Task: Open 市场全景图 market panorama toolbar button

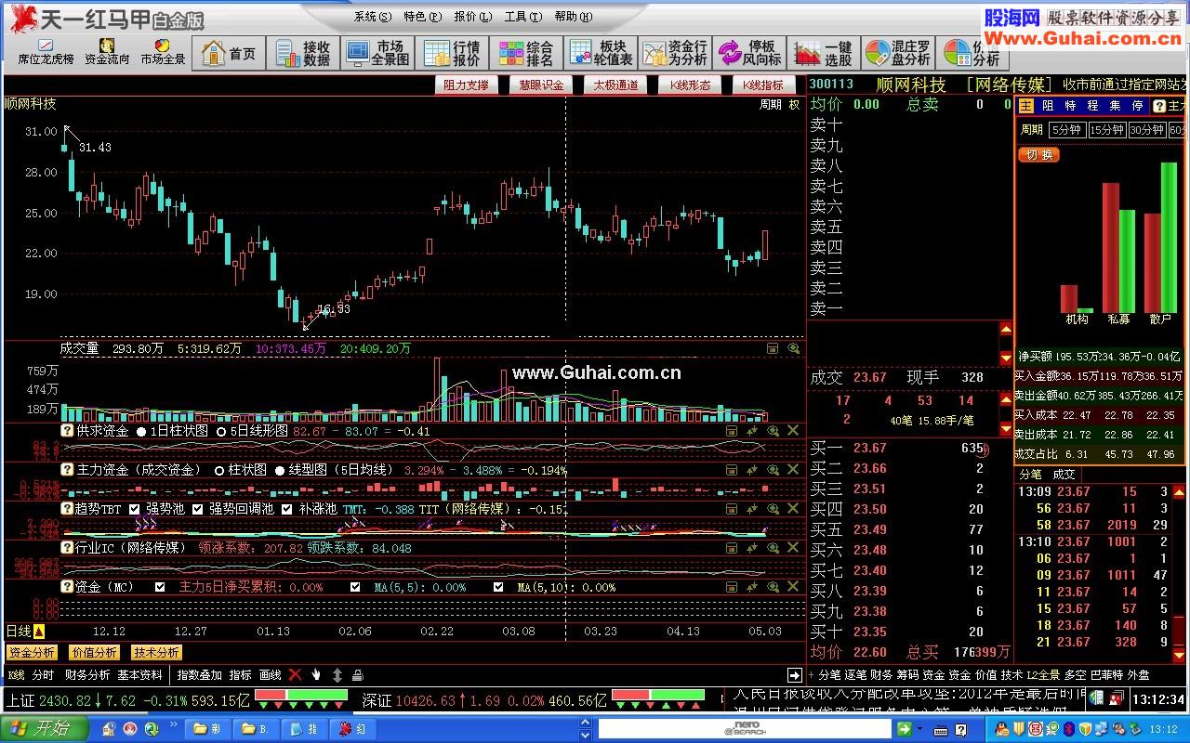Action: tap(377, 54)
